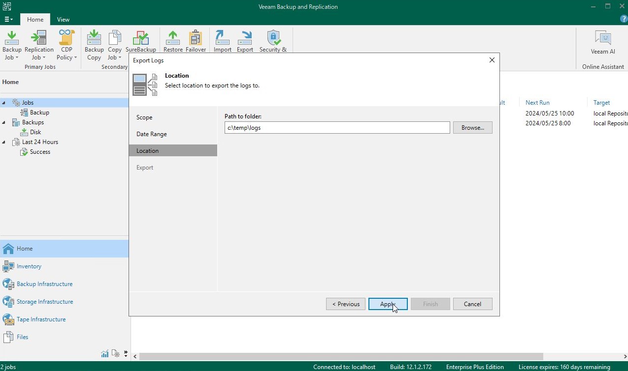Click 'Build: 12.1.2.172' in status bar
The width and height of the screenshot is (628, 371).
pos(410,367)
